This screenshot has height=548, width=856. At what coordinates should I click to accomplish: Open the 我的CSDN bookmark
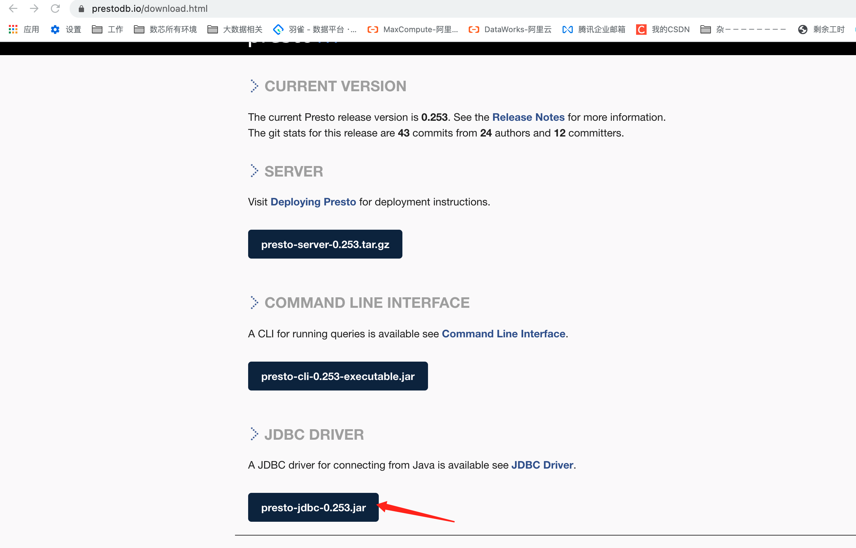coord(663,30)
